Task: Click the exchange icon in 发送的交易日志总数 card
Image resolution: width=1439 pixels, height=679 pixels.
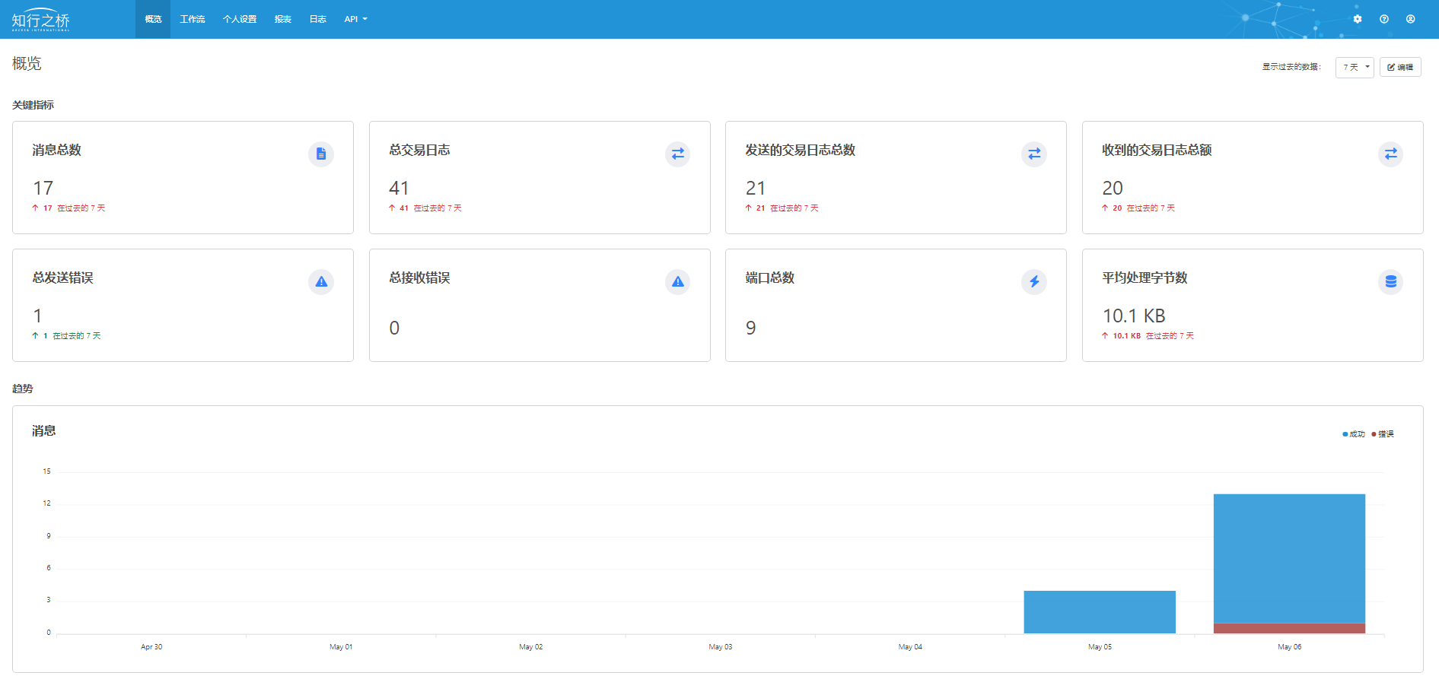Action: coord(1034,154)
